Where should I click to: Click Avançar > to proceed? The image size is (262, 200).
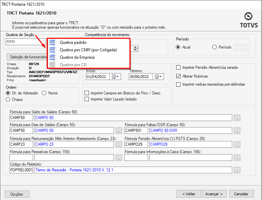pos(214,194)
